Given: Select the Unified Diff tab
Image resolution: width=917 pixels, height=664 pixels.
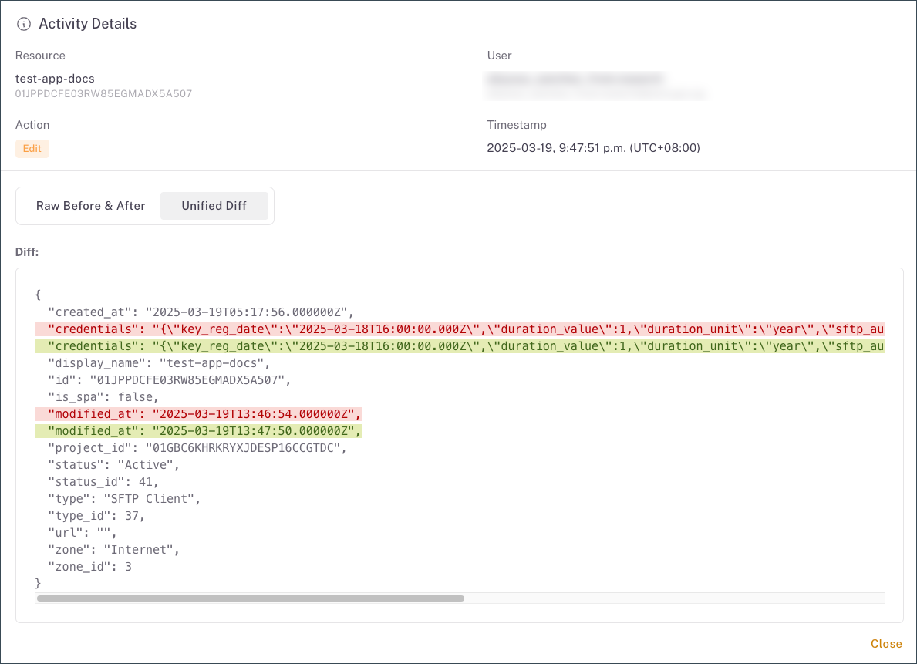Looking at the screenshot, I should pos(214,206).
